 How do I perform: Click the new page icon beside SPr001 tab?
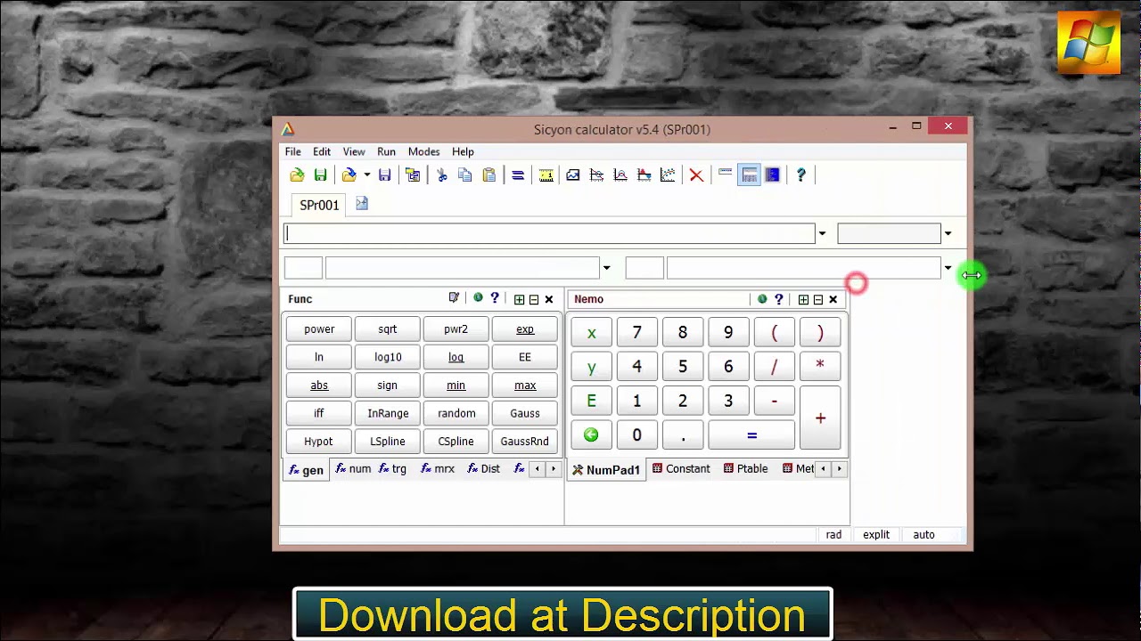361,204
